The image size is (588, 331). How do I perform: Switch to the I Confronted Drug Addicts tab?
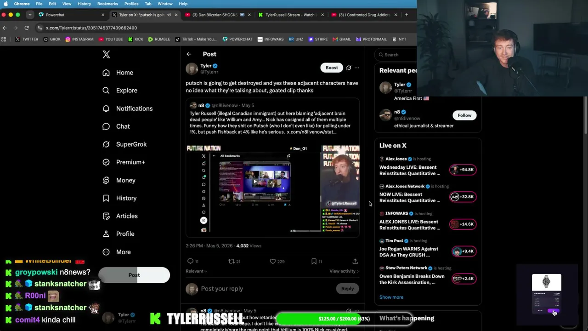[364, 15]
